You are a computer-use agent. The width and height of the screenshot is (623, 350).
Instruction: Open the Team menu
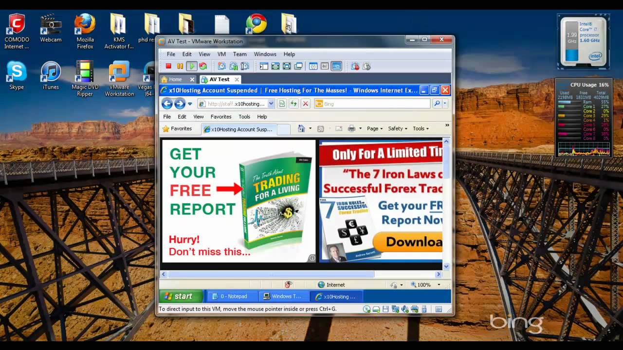click(239, 54)
